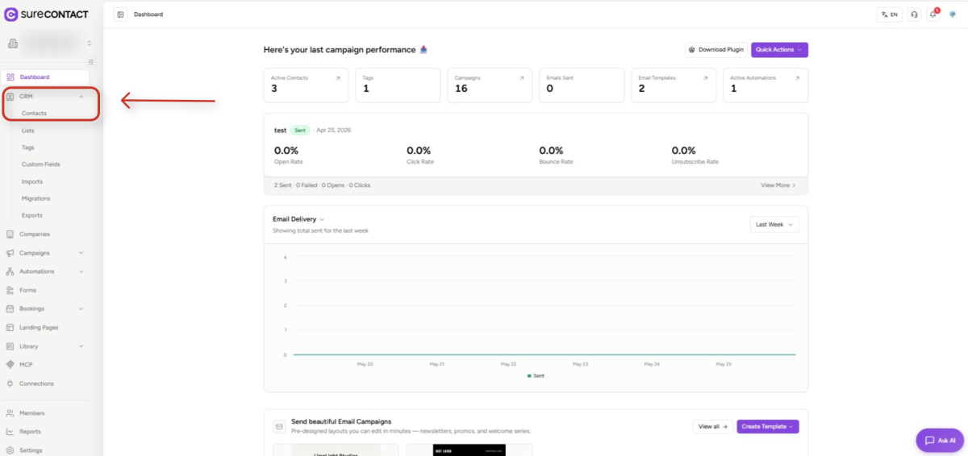Open Email Templates card arrow icon
The width and height of the screenshot is (968, 456).
pos(705,78)
